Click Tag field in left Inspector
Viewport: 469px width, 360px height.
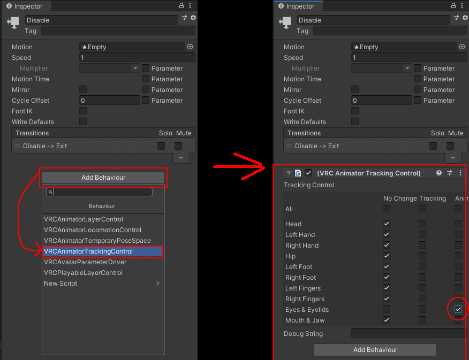pos(118,31)
